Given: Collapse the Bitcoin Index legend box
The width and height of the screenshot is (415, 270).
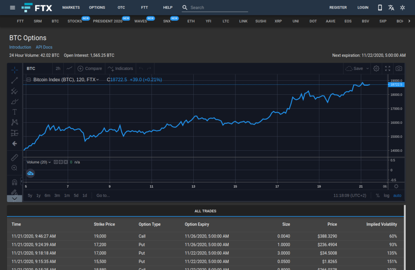Looking at the screenshot, I should (x=29, y=80).
